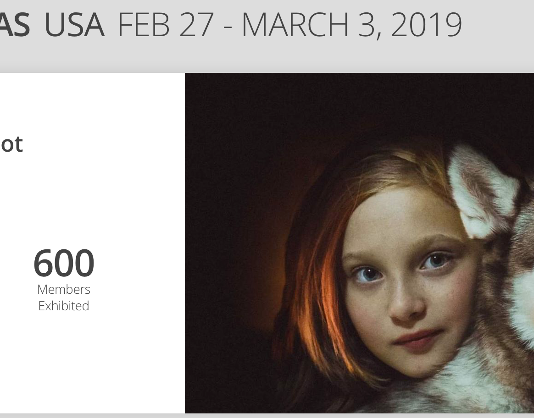Click the 600 statistic number

[64, 263]
